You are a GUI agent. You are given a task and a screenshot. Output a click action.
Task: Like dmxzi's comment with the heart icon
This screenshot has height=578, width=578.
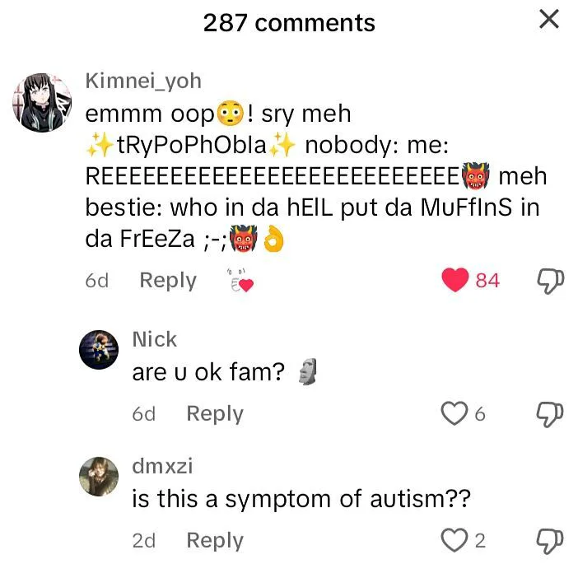tap(454, 540)
